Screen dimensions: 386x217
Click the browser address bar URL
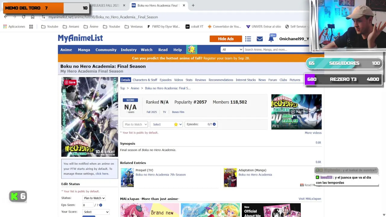(x=103, y=17)
